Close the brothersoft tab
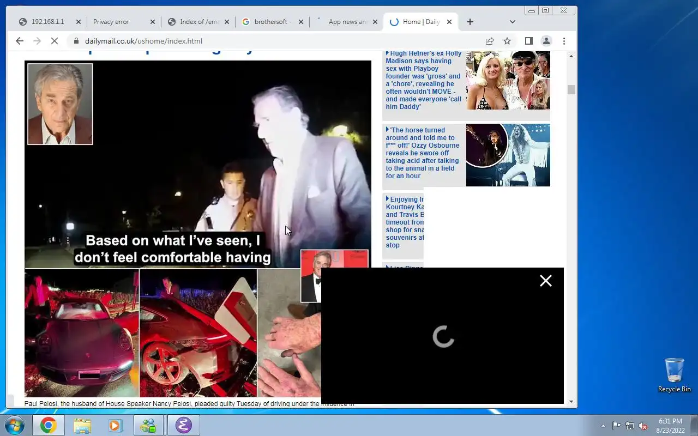The height and width of the screenshot is (436, 698). tap(300, 22)
